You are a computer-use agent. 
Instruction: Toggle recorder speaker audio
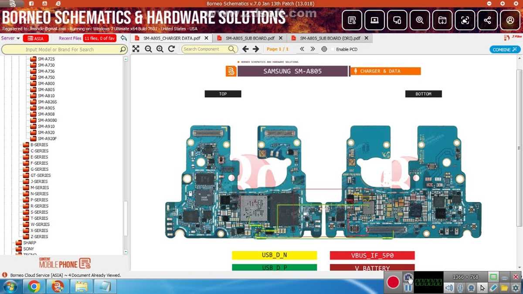coord(449,288)
